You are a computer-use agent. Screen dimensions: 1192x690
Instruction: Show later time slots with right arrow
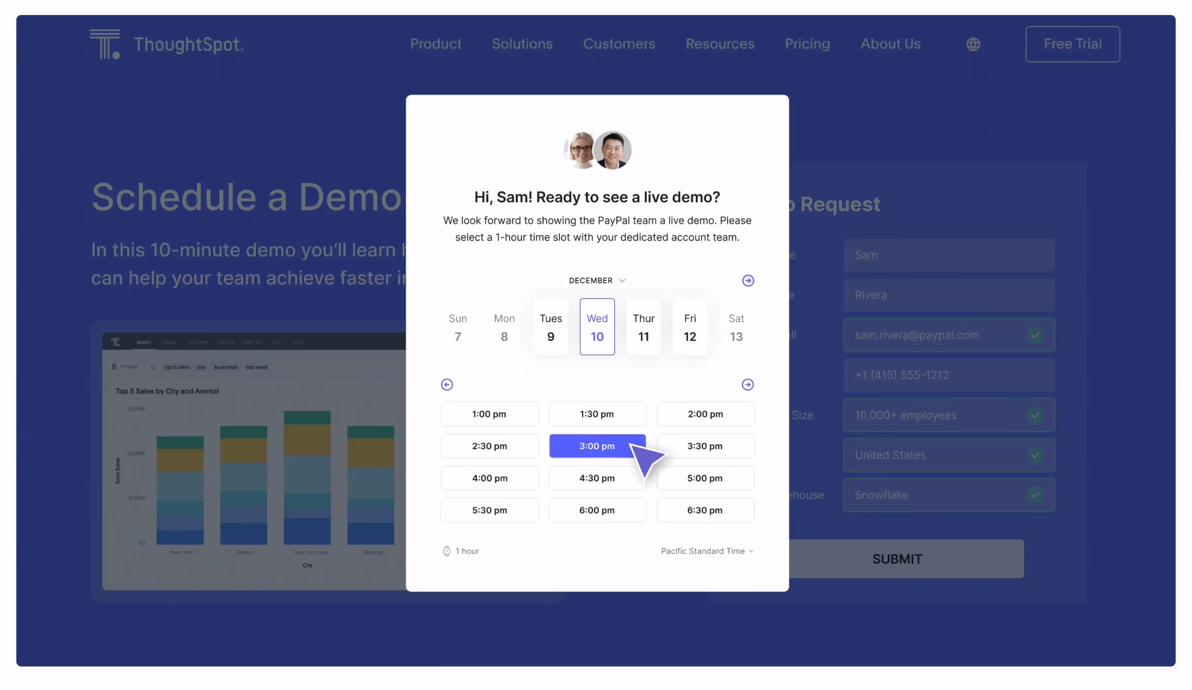point(747,385)
